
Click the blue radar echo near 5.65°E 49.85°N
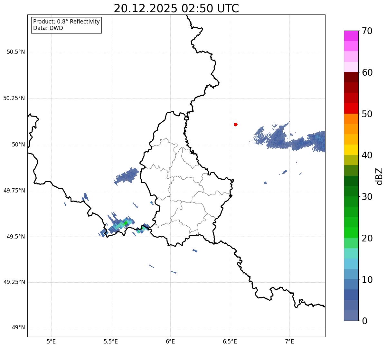point(127,176)
